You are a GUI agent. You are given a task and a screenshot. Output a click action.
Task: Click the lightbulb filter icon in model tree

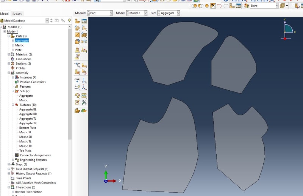tap(69, 20)
